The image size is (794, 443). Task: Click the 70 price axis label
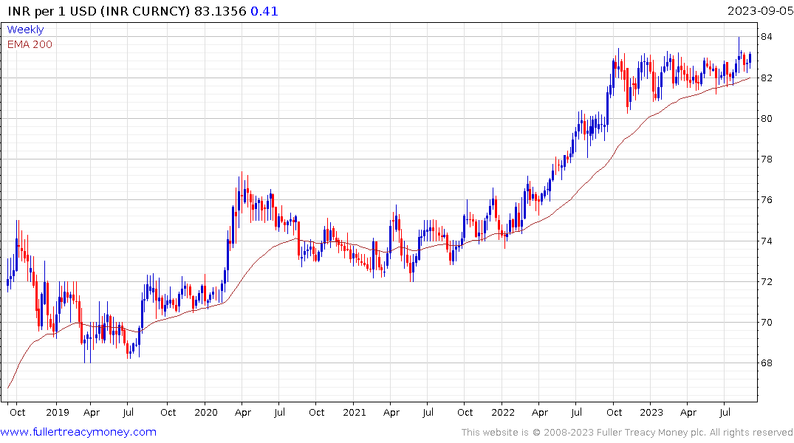[766, 323]
